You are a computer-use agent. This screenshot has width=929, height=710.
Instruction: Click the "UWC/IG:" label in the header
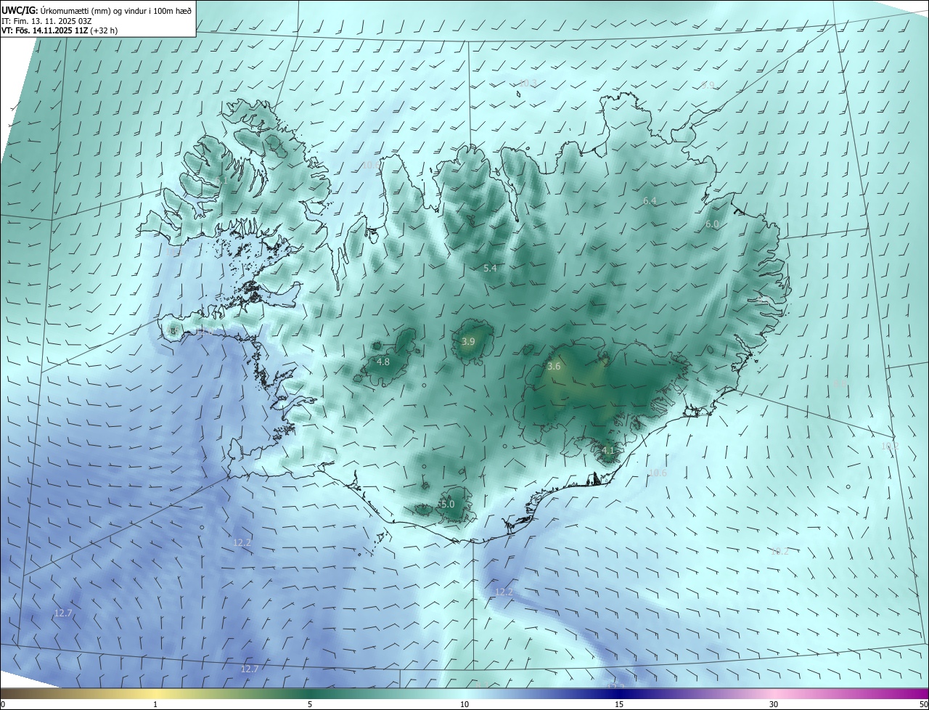[20, 11]
